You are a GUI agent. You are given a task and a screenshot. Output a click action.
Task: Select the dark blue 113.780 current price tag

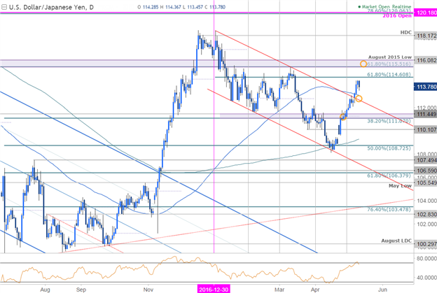426,87
